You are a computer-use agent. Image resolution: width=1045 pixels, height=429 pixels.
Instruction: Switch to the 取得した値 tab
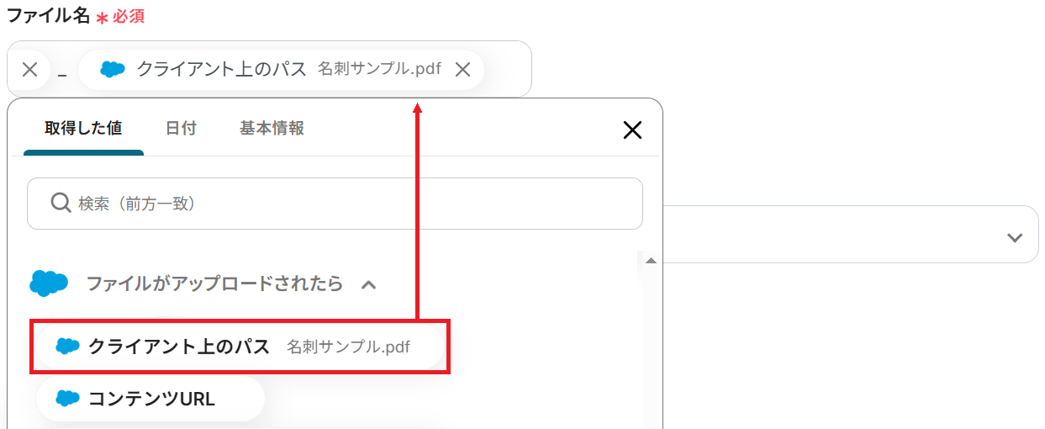coord(83,129)
